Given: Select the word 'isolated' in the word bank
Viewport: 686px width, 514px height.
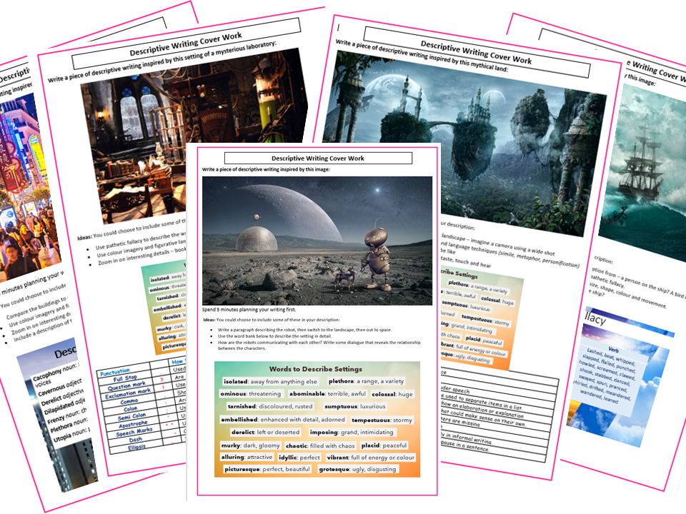Looking at the screenshot, I should pos(236,381).
